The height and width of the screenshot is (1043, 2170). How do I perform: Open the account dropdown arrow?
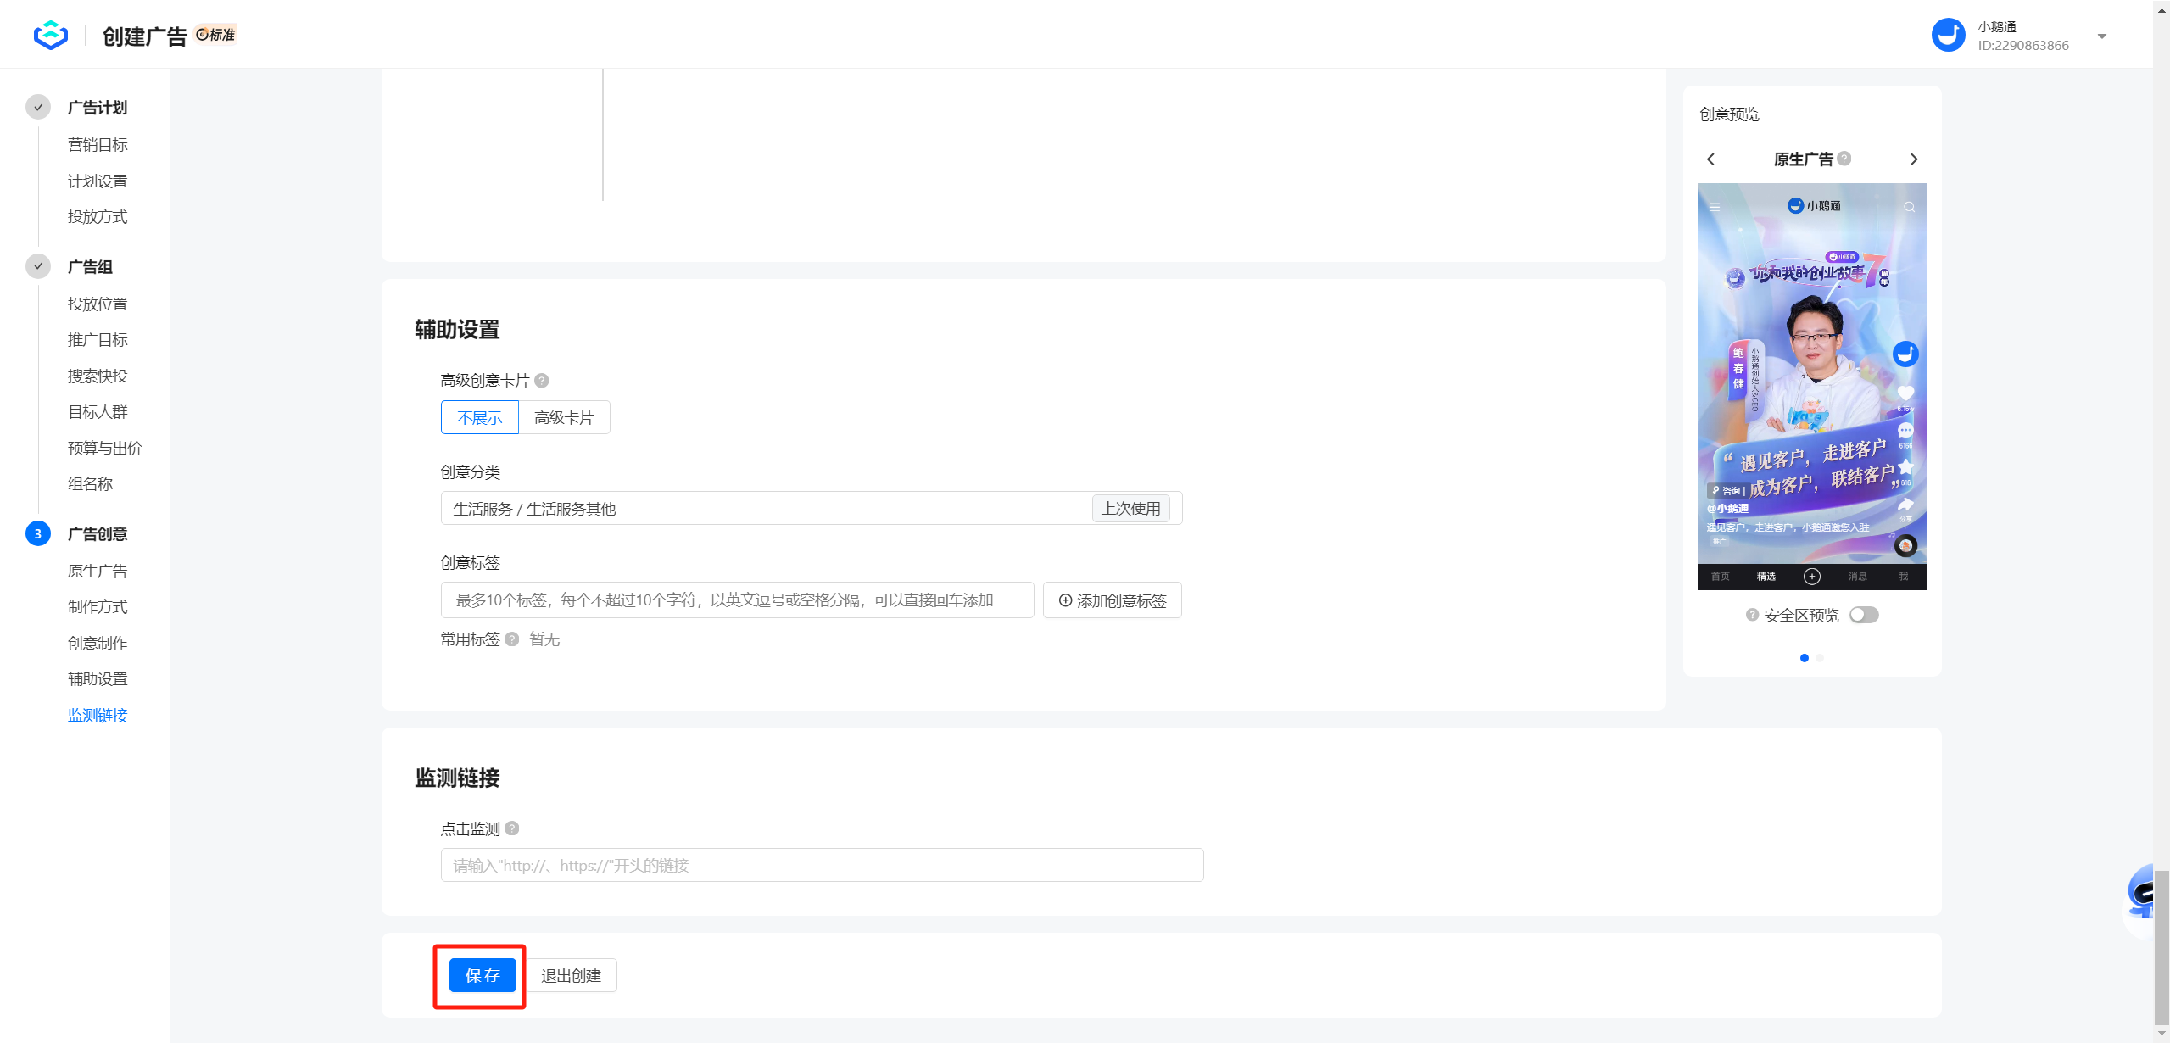pos(2101,36)
